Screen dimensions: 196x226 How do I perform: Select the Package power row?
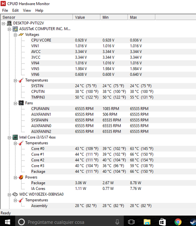113,183
